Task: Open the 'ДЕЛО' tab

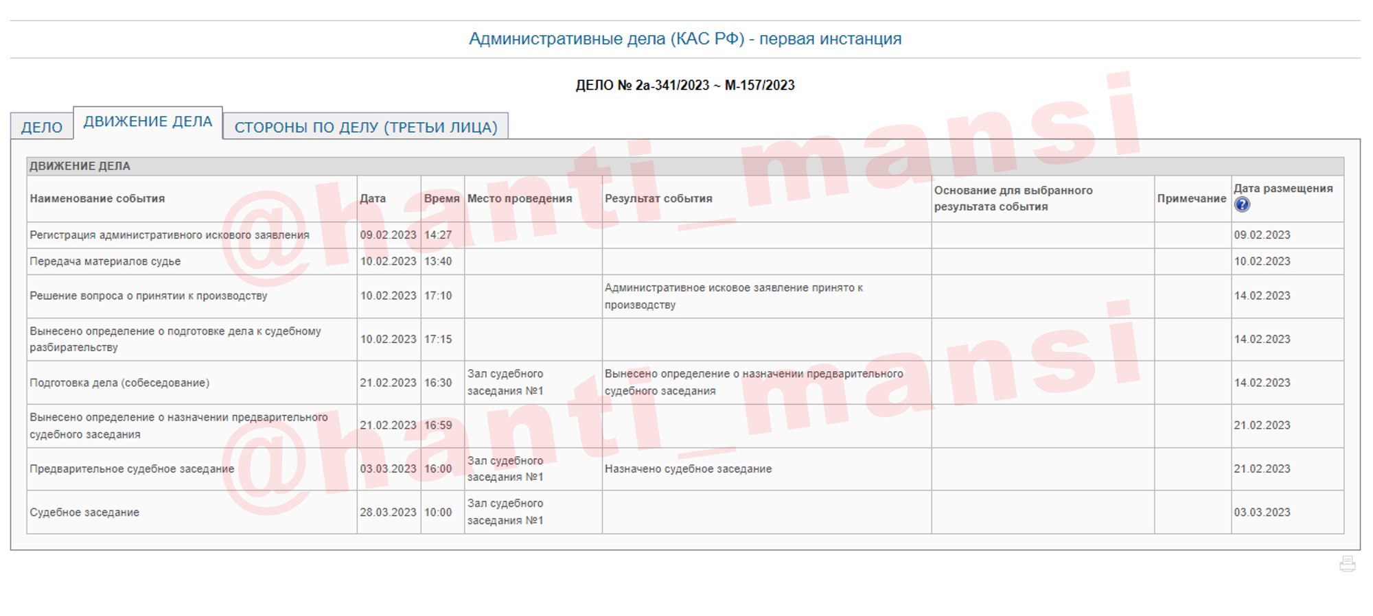Action: click(x=42, y=127)
